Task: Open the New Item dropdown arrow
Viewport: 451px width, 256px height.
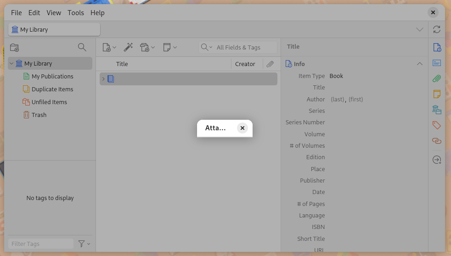Action: pyautogui.click(x=114, y=47)
